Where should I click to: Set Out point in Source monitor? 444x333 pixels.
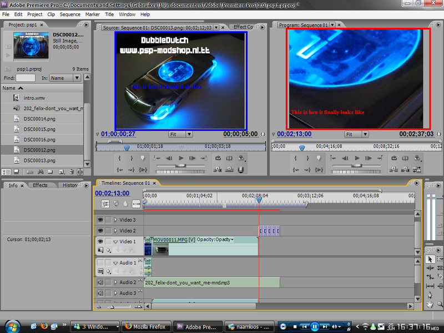pyautogui.click(x=132, y=158)
